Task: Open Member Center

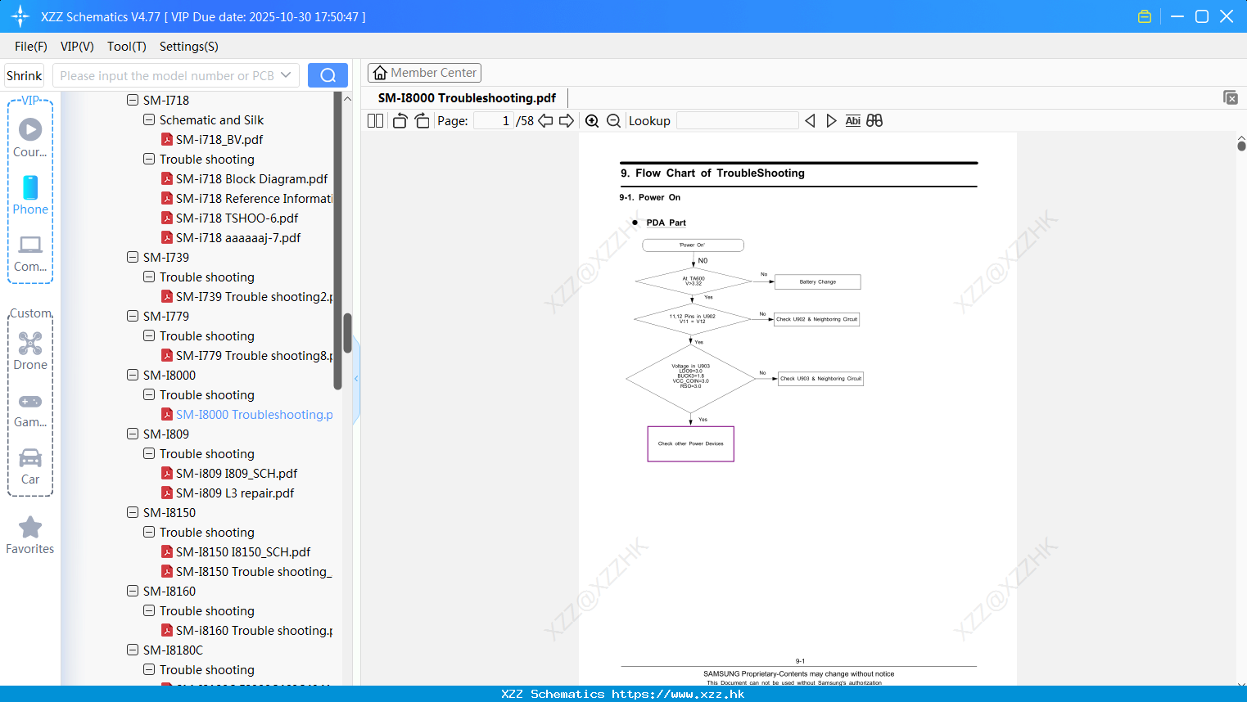Action: click(x=424, y=73)
